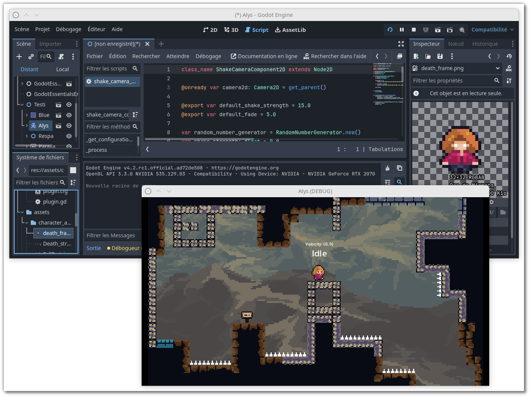Open Inspector extra resource options
The height and width of the screenshot is (397, 530).
tap(452, 56)
